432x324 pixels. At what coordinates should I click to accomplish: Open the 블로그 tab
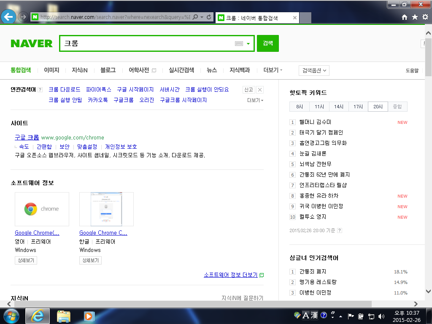(108, 70)
